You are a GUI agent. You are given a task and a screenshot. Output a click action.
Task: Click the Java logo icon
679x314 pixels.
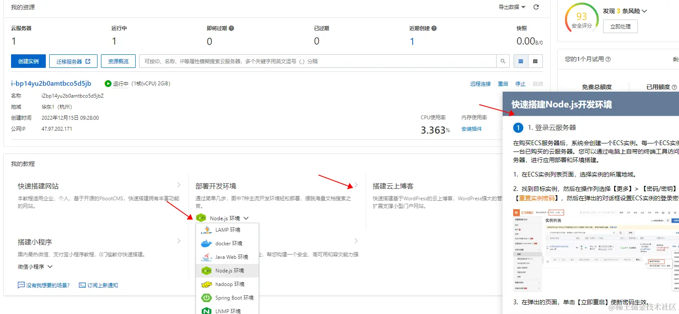click(x=206, y=257)
